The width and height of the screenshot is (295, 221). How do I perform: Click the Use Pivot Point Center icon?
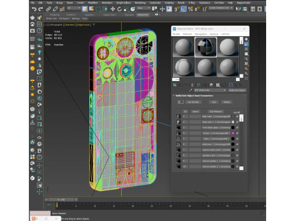tap(154, 9)
